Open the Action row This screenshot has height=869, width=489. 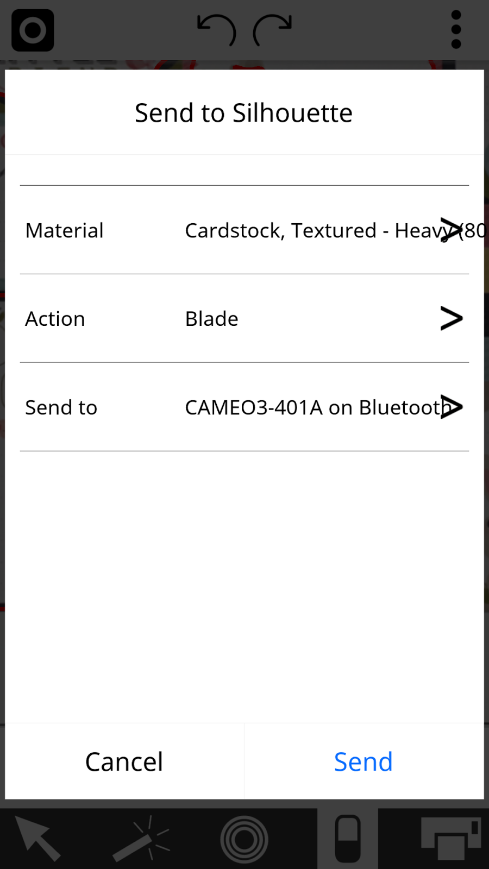[x=244, y=318]
